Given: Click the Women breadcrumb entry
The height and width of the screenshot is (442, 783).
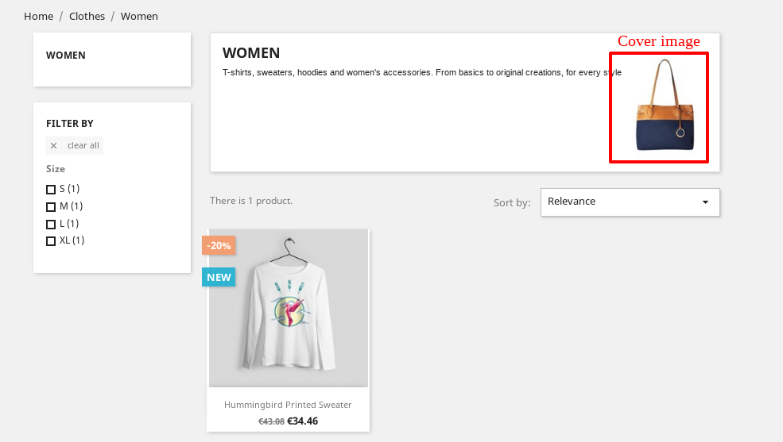Looking at the screenshot, I should point(139,17).
